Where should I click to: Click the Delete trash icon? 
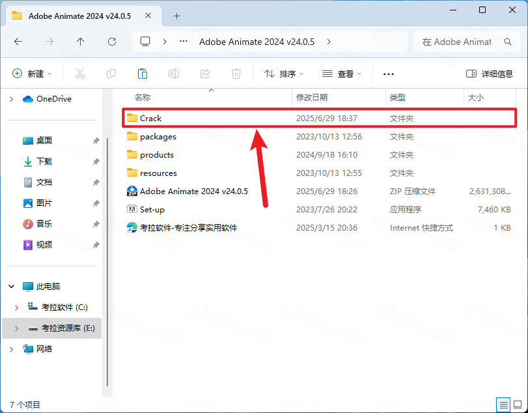click(236, 74)
